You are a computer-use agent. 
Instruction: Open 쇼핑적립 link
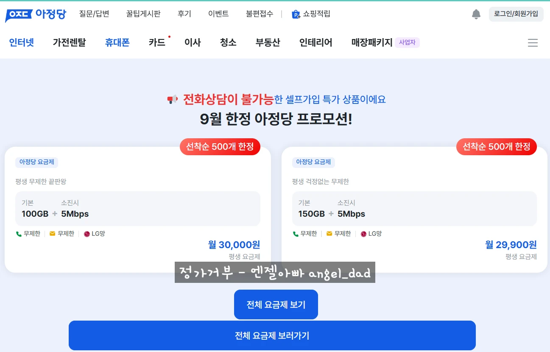pos(316,14)
